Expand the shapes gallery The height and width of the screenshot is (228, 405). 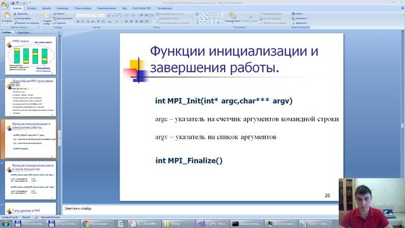222,23
